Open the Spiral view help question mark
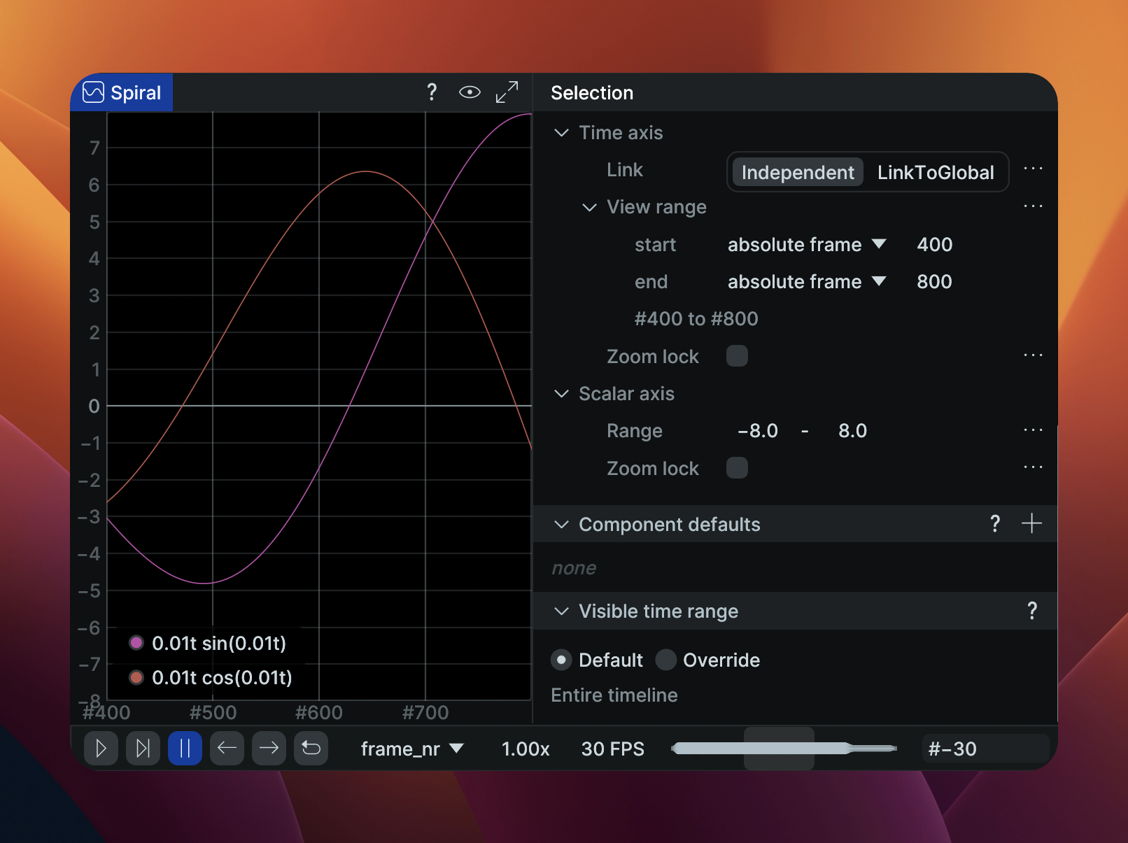 pos(432,92)
